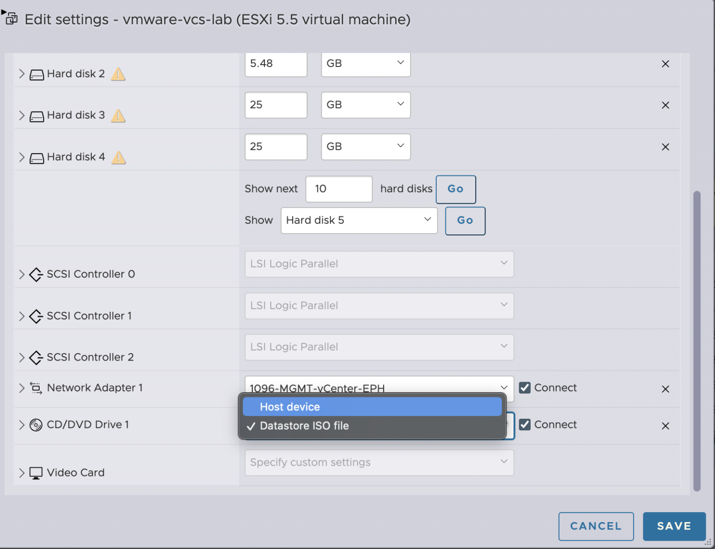Click the Hard disk 2 warning icon
The image size is (715, 549).
[118, 74]
